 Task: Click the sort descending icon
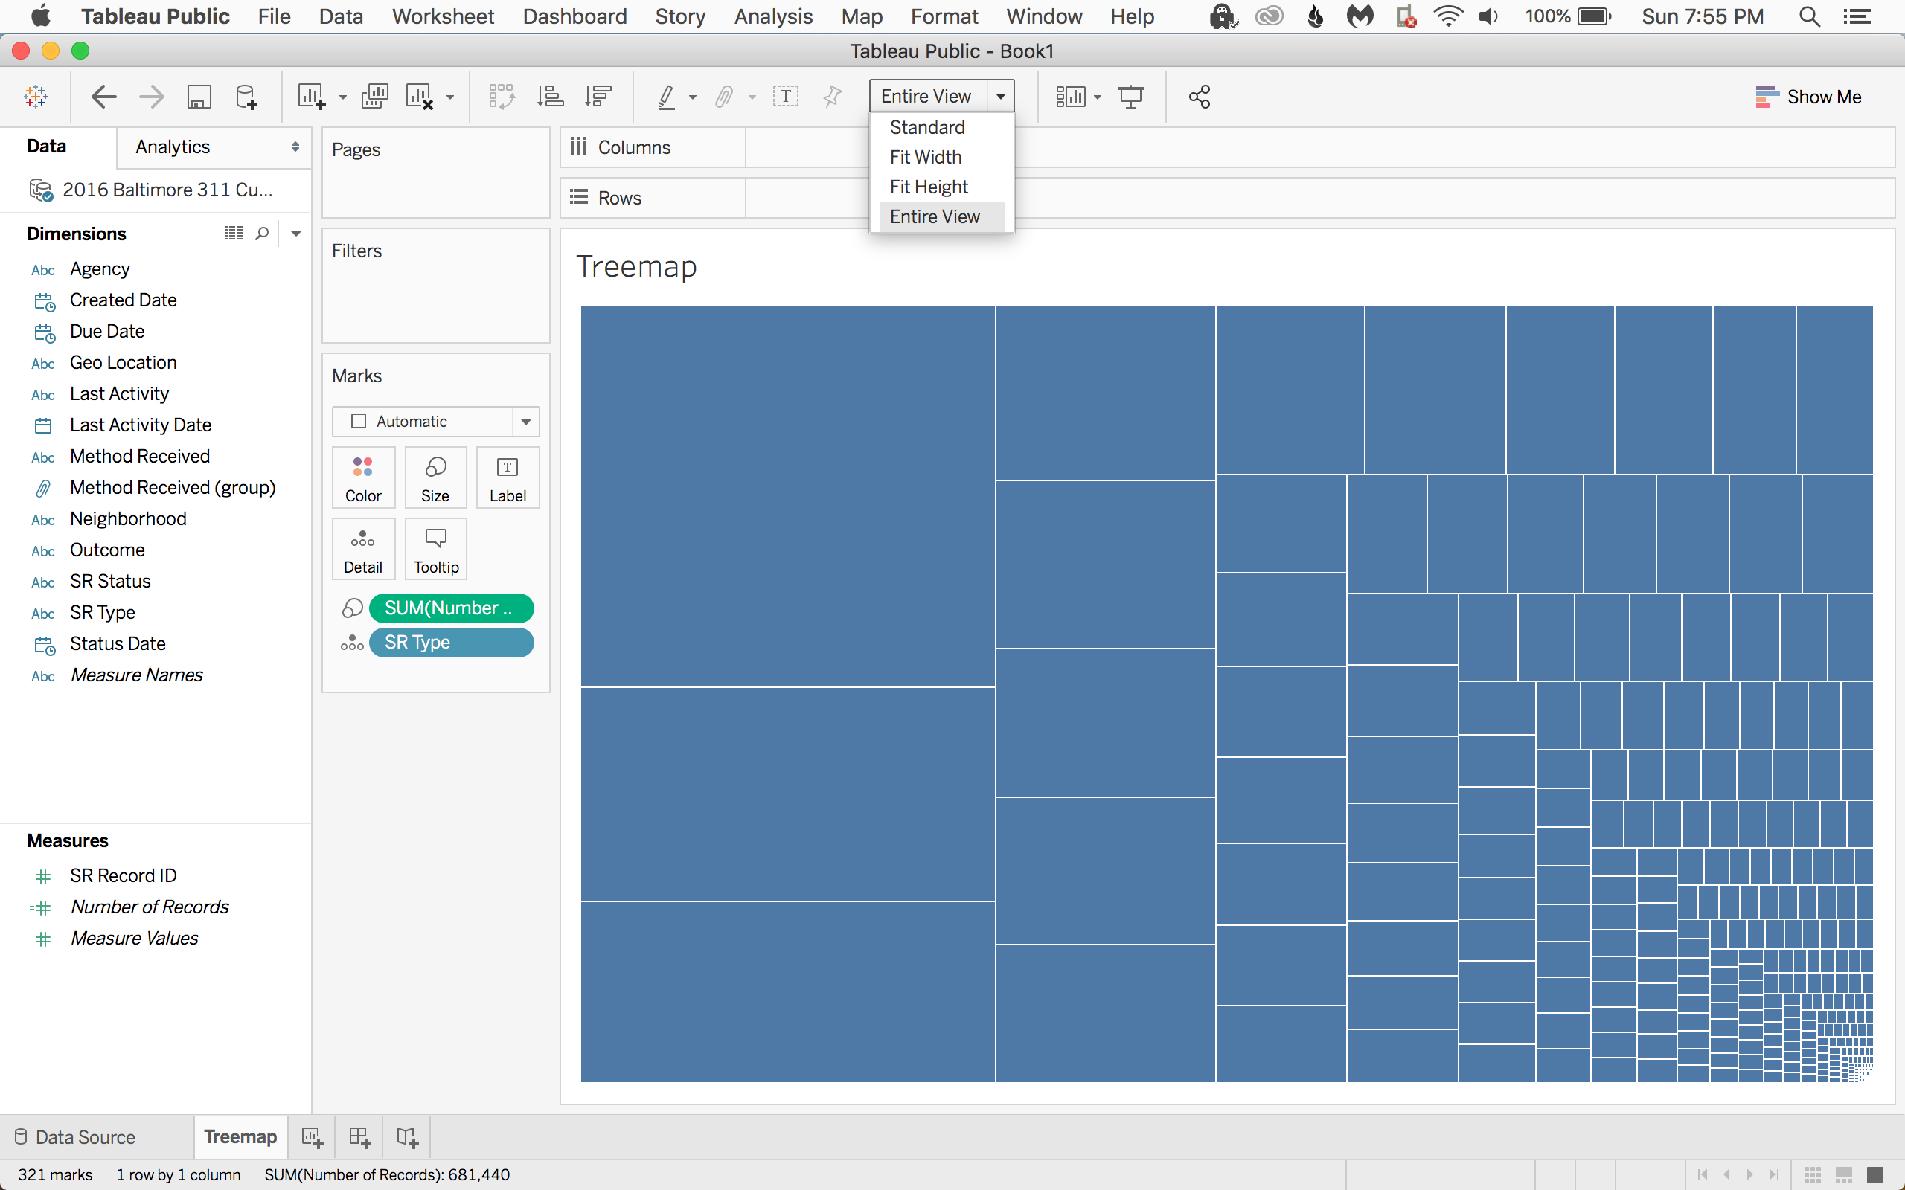[598, 97]
